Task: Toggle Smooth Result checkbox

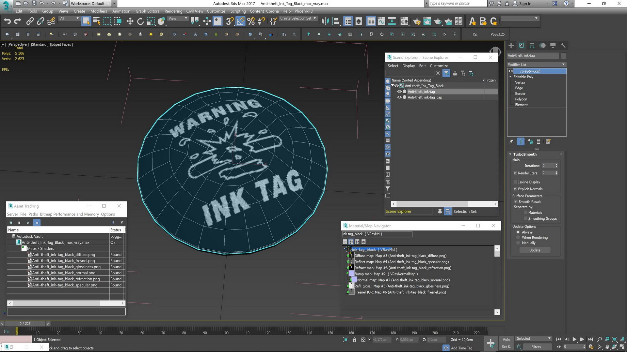Action: pos(516,202)
